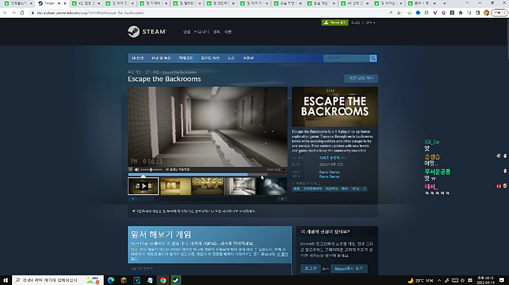Open Minecraft block icon on taskbar
Screen dimensions: 509x285
(123, 280)
